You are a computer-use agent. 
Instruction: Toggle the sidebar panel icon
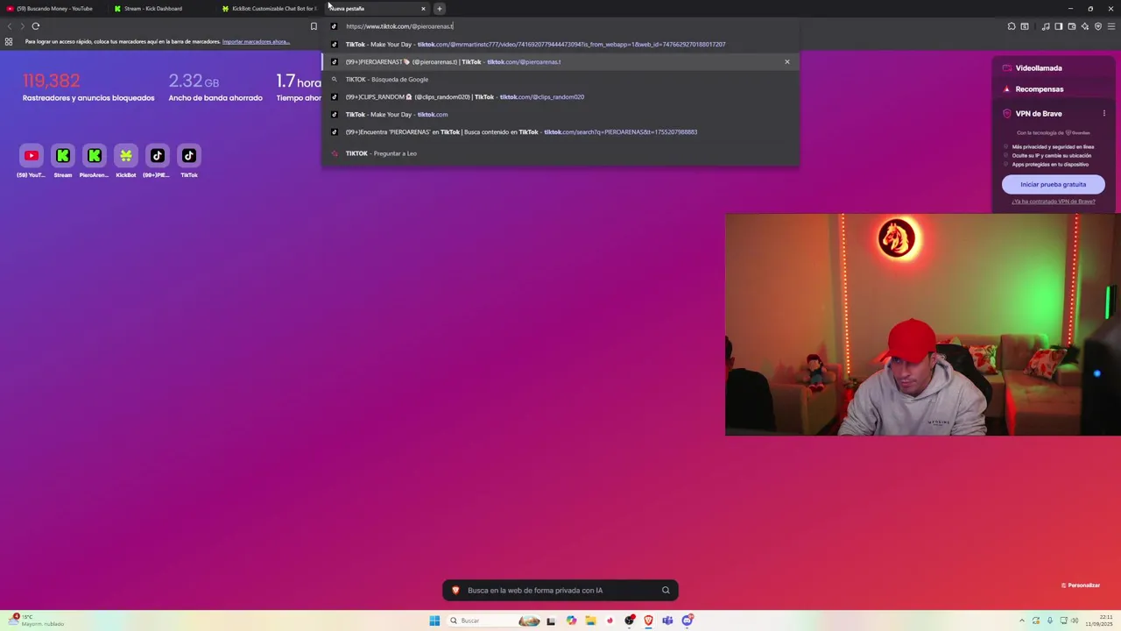pyautogui.click(x=1058, y=26)
